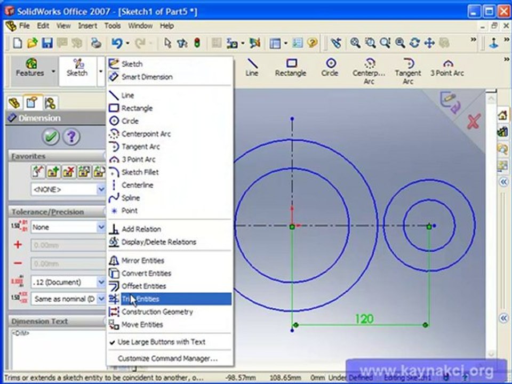Screen dimensions: 512x384
Task: Choose Display/Delete Relations entry
Action: tap(170, 242)
